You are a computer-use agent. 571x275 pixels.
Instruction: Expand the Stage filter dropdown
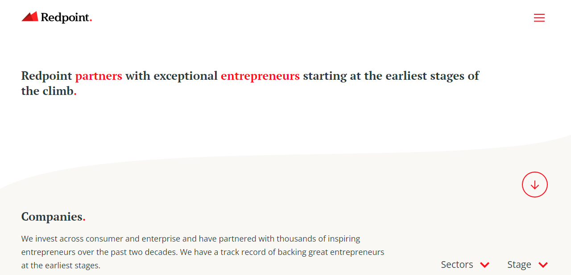click(519, 265)
